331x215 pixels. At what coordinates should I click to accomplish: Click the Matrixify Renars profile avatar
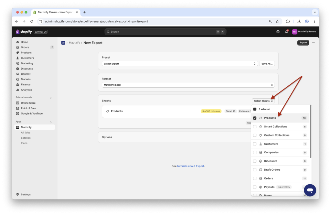pyautogui.click(x=294, y=32)
